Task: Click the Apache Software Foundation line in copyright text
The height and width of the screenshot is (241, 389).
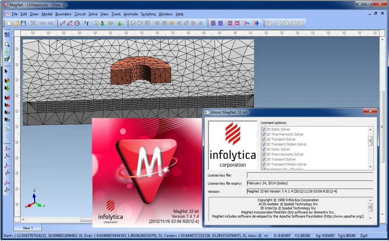Action: click(288, 217)
